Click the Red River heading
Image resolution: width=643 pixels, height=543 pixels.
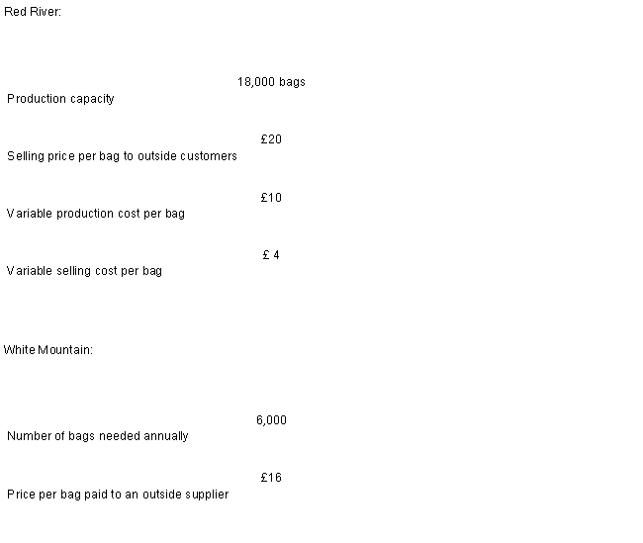click(x=33, y=12)
